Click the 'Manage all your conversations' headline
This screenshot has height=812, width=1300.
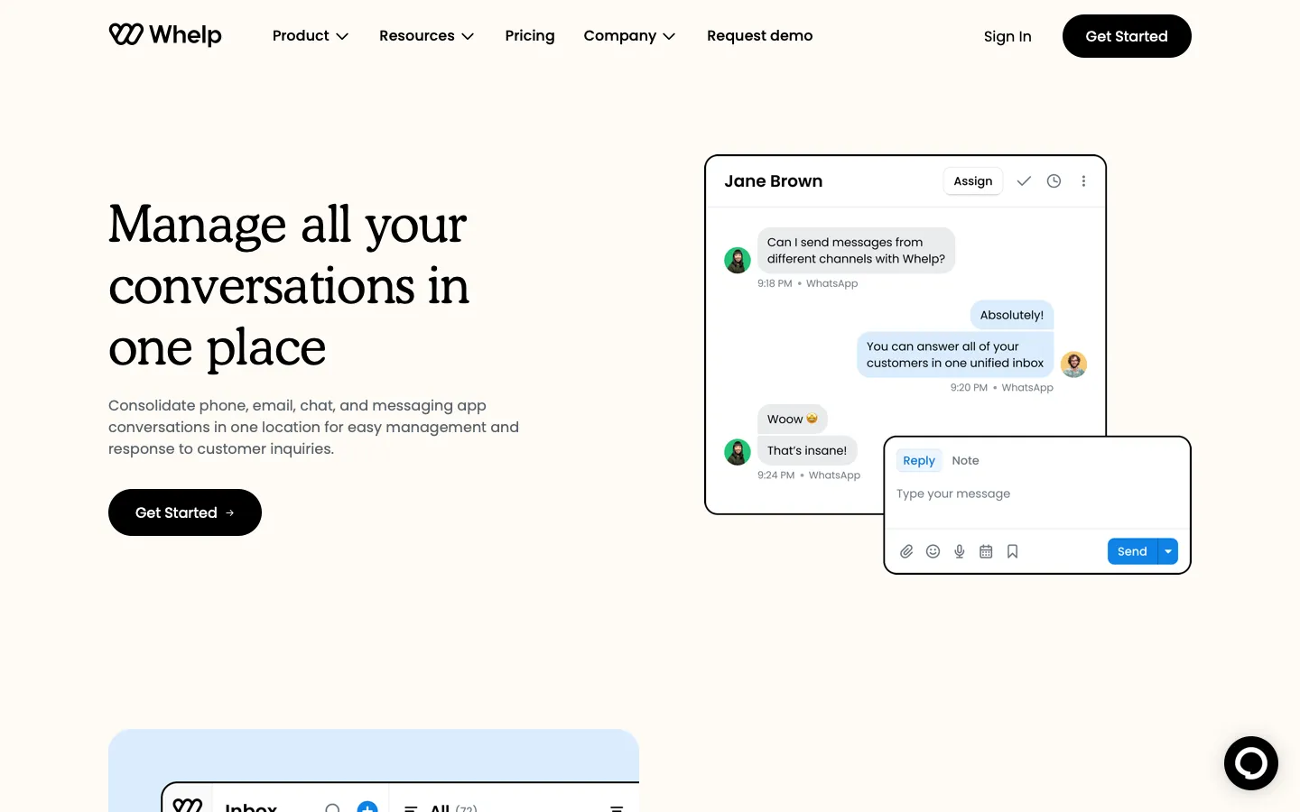[x=289, y=285]
